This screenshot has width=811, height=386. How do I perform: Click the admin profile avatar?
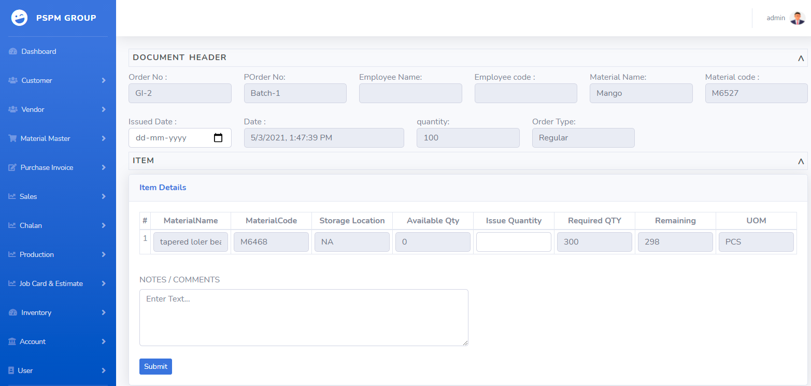pyautogui.click(x=798, y=18)
